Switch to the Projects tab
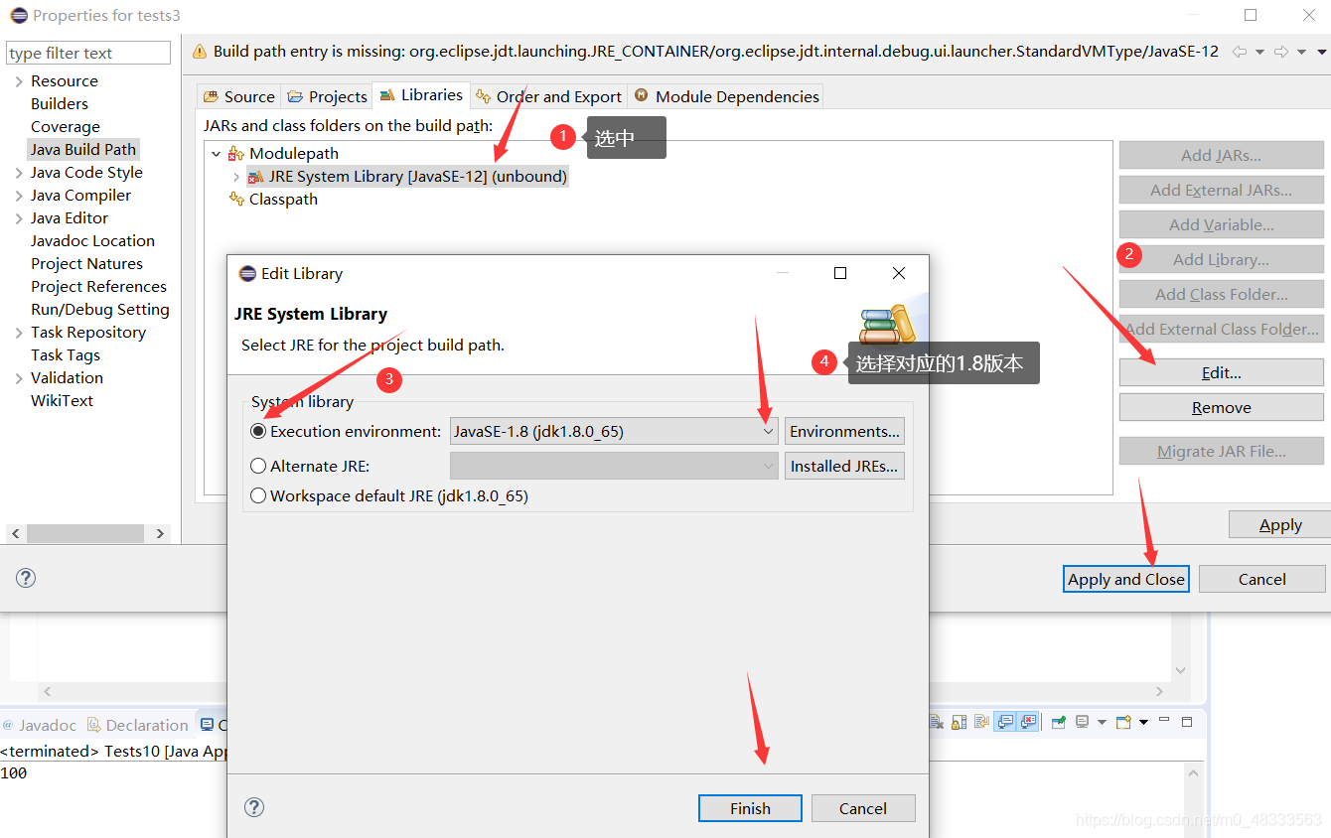Image resolution: width=1331 pixels, height=838 pixels. pyautogui.click(x=327, y=96)
